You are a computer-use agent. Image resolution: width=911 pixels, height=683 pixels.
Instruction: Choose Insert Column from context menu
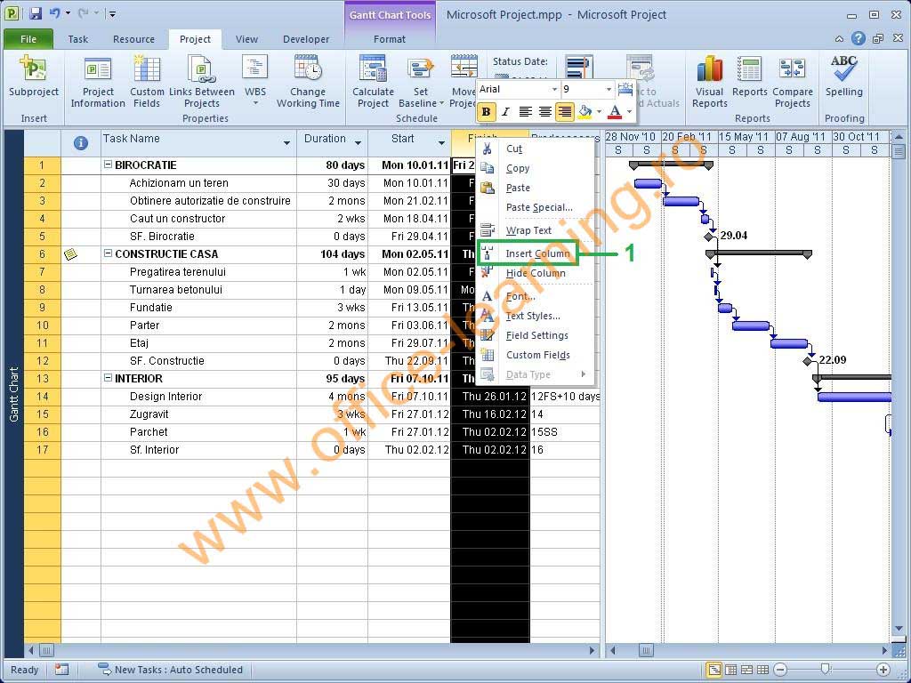(535, 253)
